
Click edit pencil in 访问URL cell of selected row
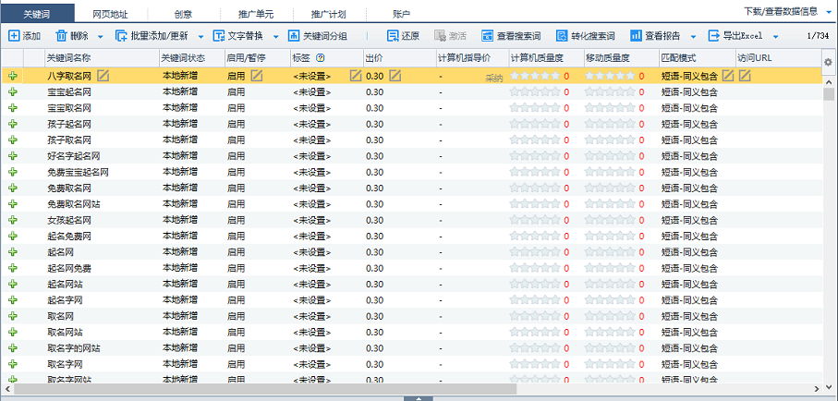click(x=745, y=76)
